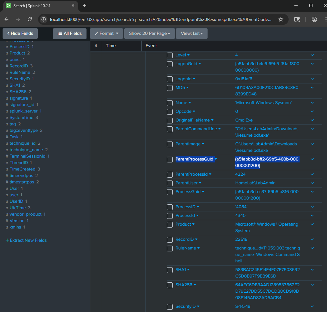Open a new browser tab with plus icon
The image size is (327, 312).
coord(85,5)
